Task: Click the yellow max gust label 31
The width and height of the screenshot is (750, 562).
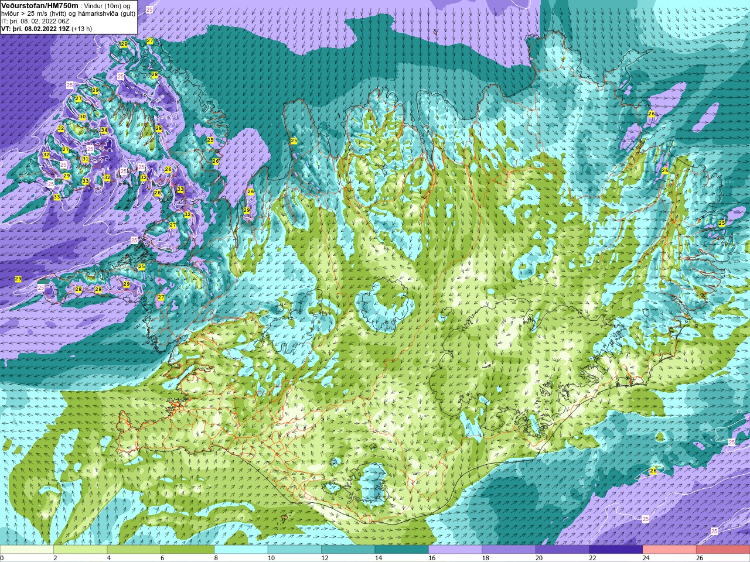Action: coord(86,159)
